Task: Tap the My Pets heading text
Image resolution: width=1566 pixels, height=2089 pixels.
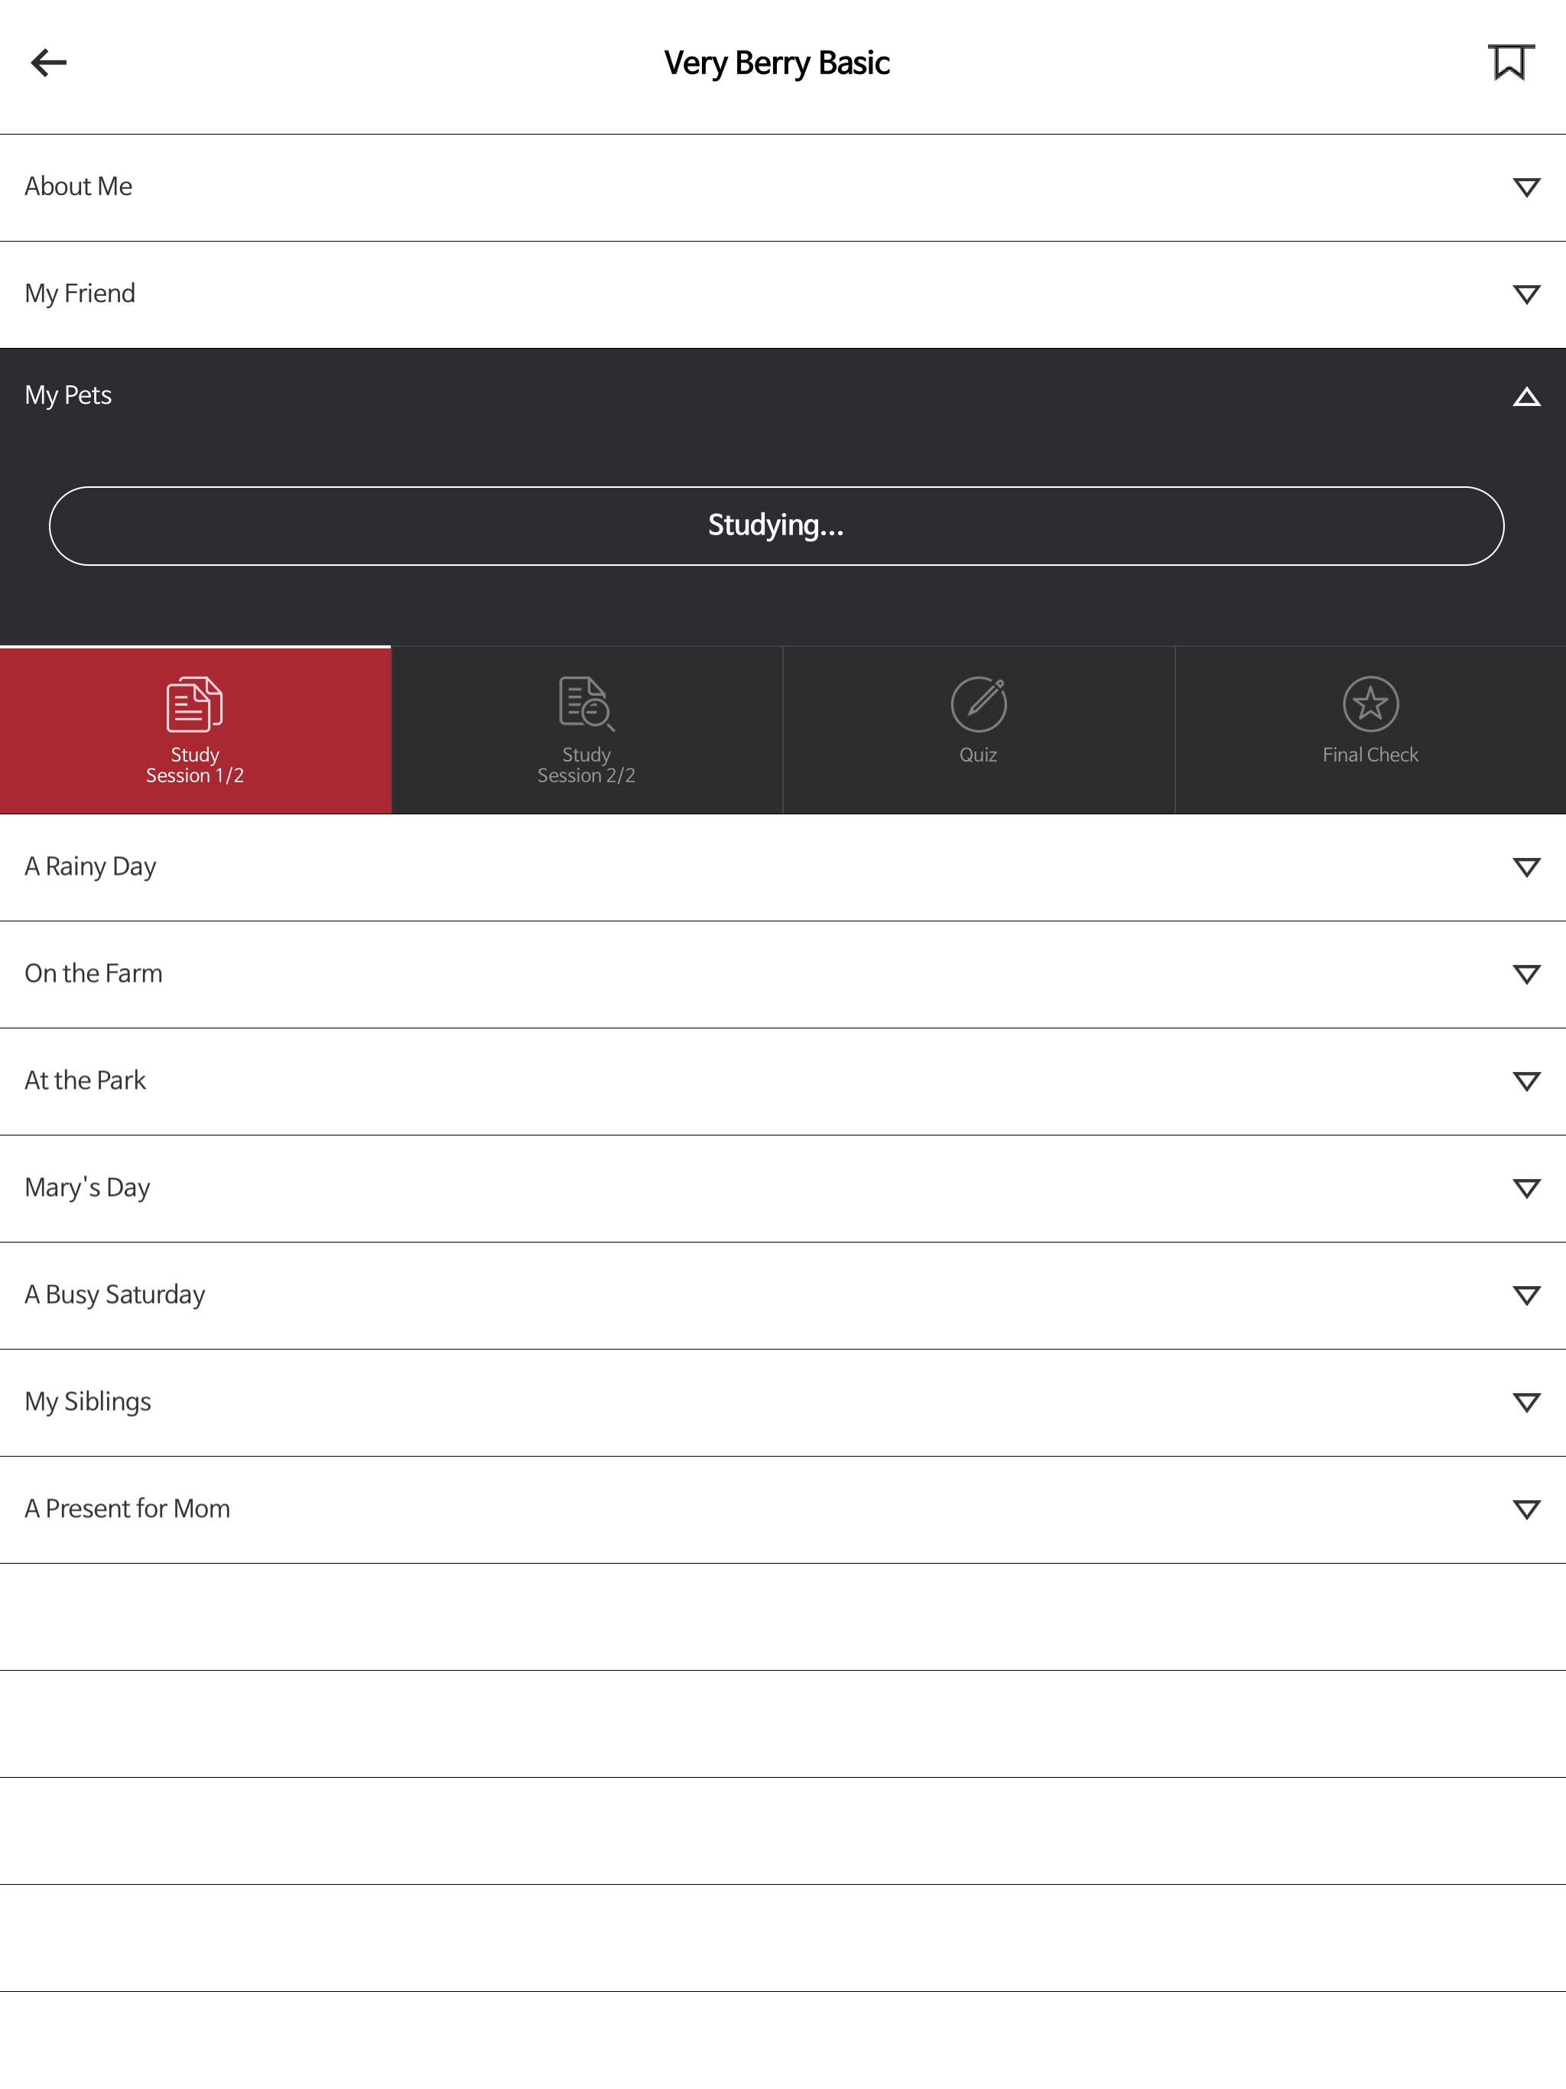Action: click(x=68, y=395)
